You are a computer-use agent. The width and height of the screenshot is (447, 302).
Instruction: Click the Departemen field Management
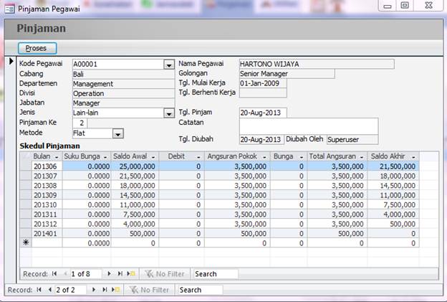[x=123, y=84]
